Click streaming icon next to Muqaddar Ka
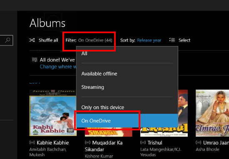This screenshot has height=159, width=229. pyautogui.click(x=87, y=142)
